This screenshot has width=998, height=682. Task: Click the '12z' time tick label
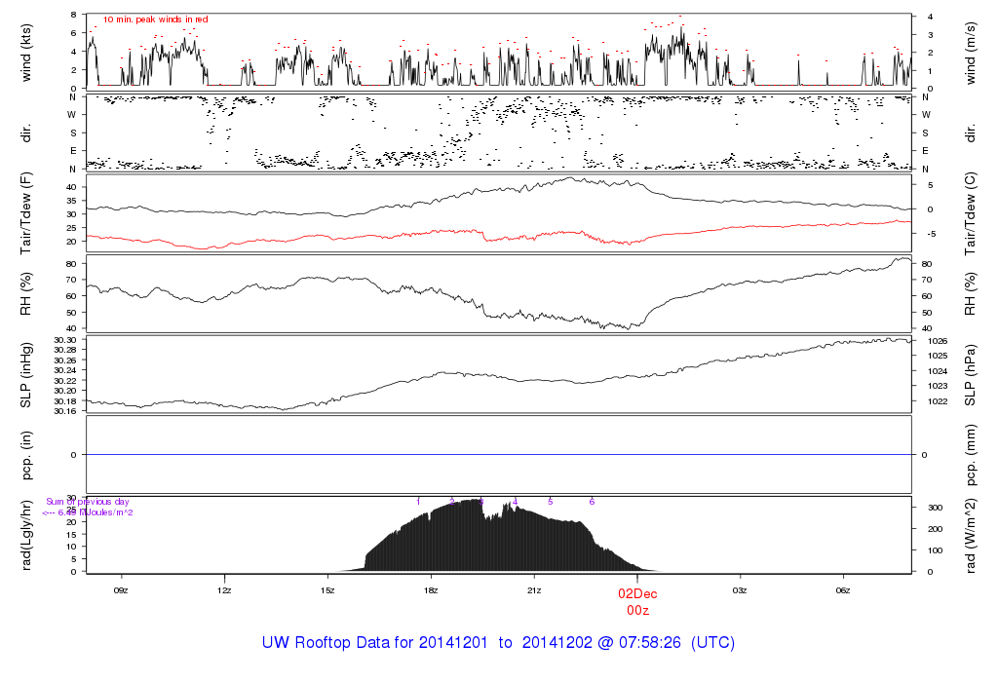point(224,590)
